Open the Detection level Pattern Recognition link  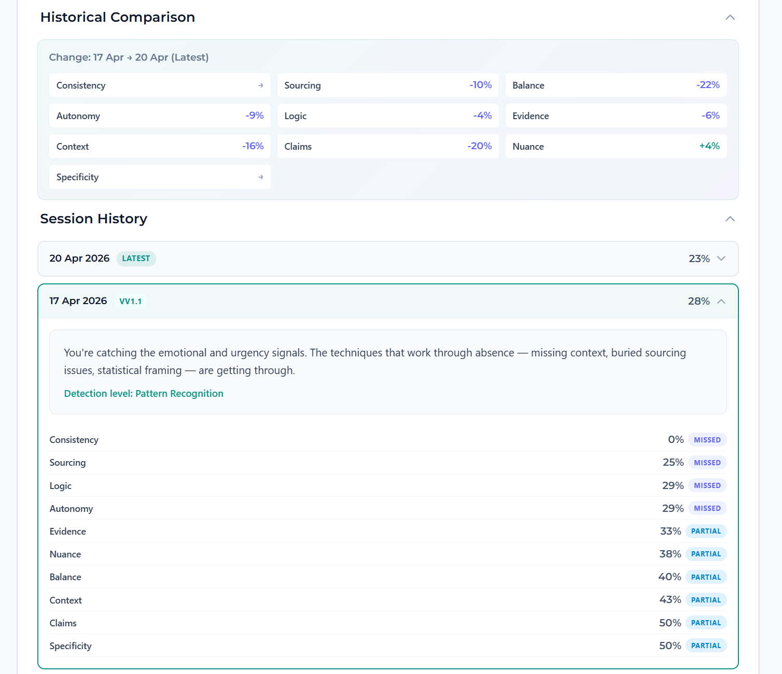[x=144, y=393]
